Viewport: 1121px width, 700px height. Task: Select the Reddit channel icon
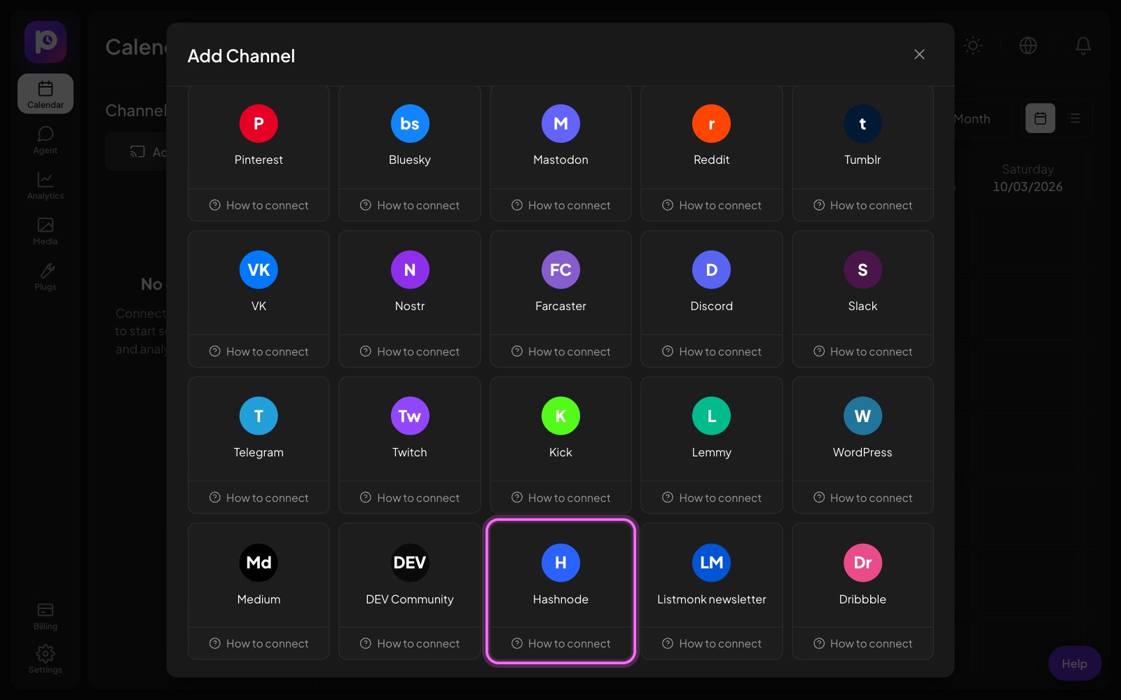tap(711, 123)
